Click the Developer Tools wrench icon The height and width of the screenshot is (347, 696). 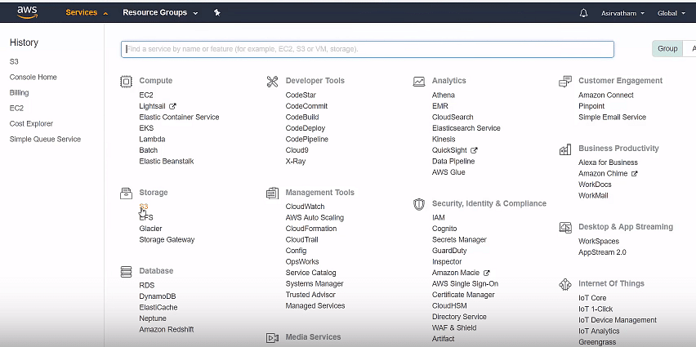(x=272, y=81)
